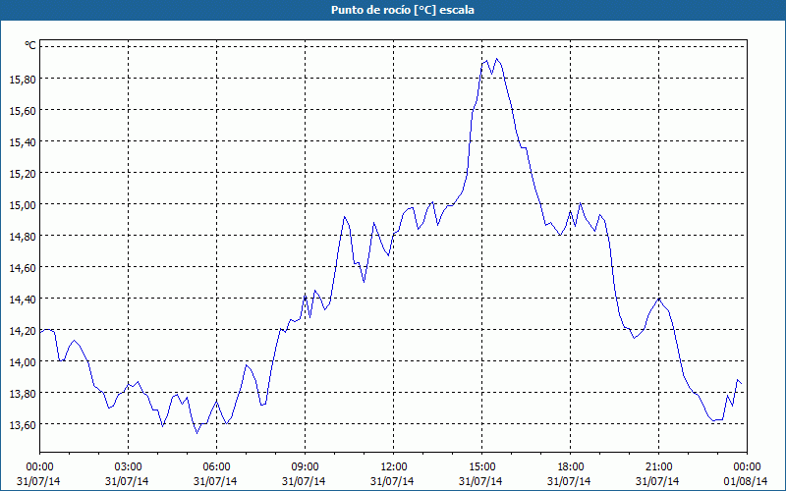Select the 31/07/14 date under 21:00
Viewport: 786px width, 491px height.
click(x=657, y=481)
